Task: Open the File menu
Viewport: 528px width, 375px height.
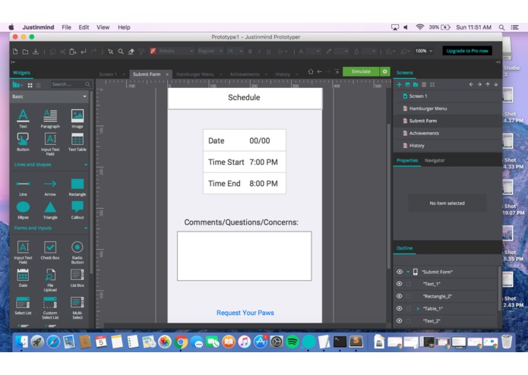Action: tap(66, 27)
